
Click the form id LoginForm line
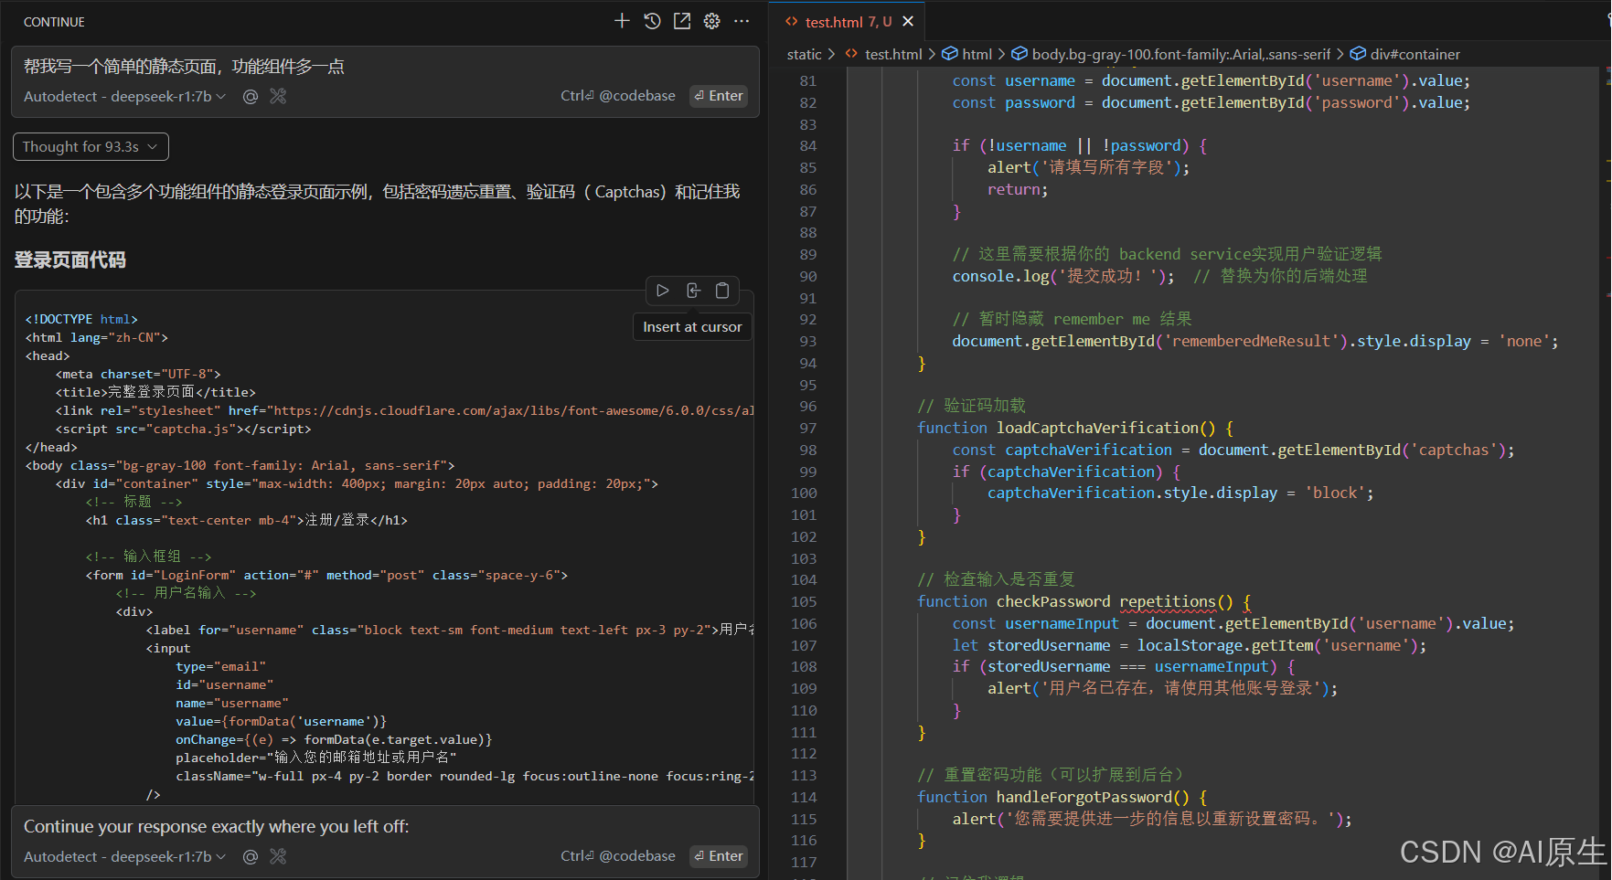coord(326,575)
